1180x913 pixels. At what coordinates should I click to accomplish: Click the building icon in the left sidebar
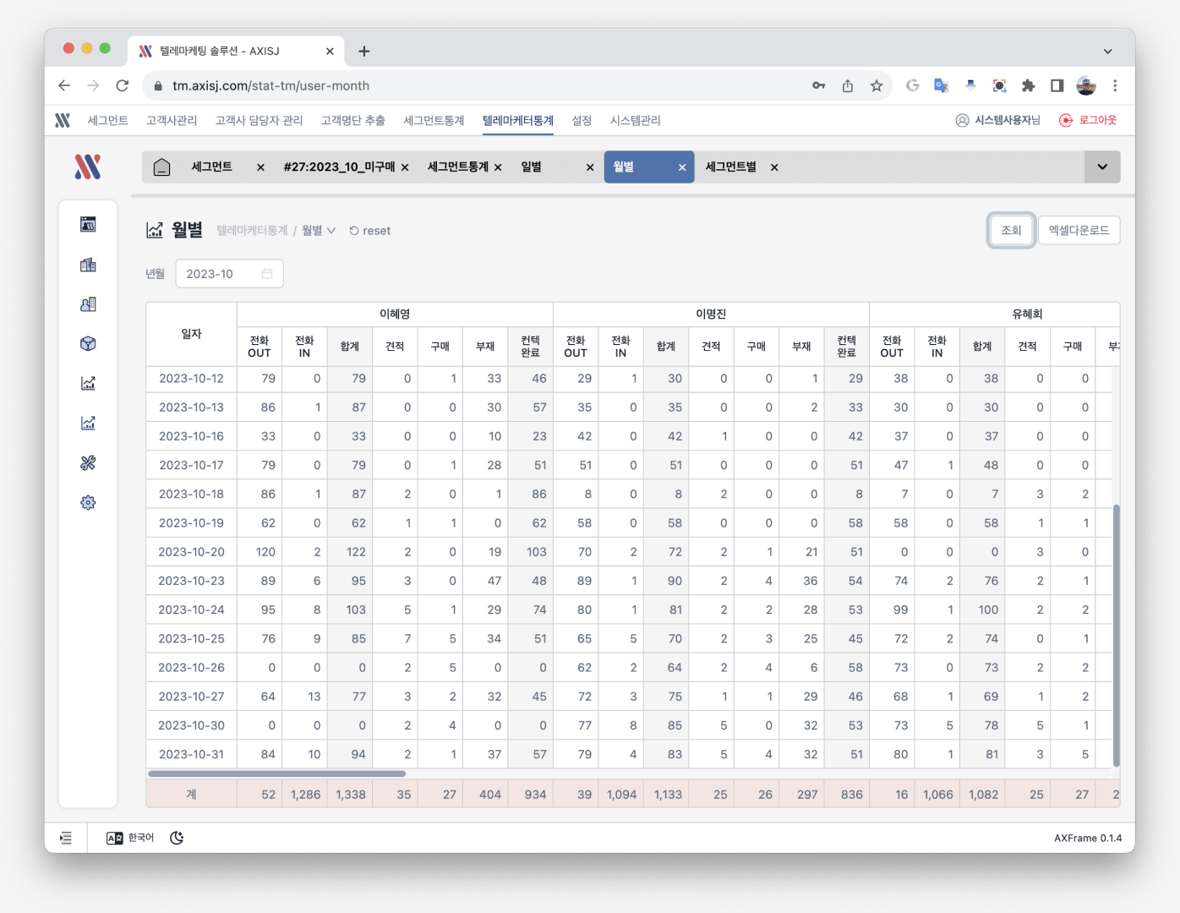tap(88, 265)
